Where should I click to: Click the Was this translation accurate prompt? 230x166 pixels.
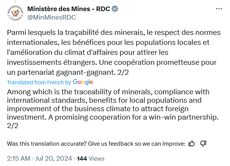96,144
